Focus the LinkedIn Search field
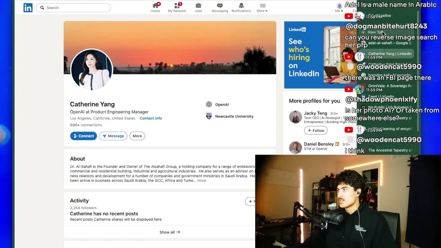This screenshot has height=248, width=441. (x=73, y=8)
